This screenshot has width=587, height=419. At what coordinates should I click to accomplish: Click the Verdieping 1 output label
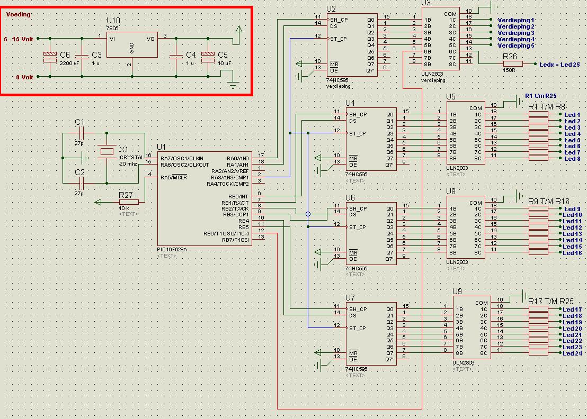point(515,20)
